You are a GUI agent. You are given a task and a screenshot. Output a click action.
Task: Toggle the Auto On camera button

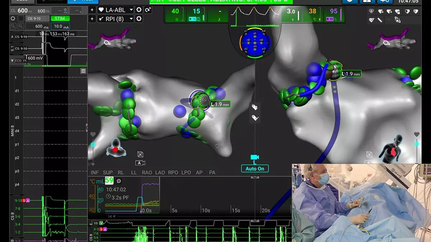click(255, 169)
